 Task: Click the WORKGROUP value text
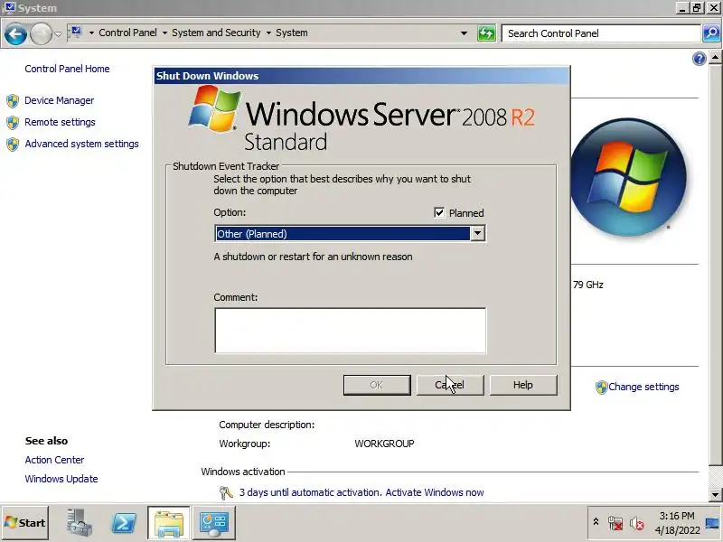pos(384,444)
